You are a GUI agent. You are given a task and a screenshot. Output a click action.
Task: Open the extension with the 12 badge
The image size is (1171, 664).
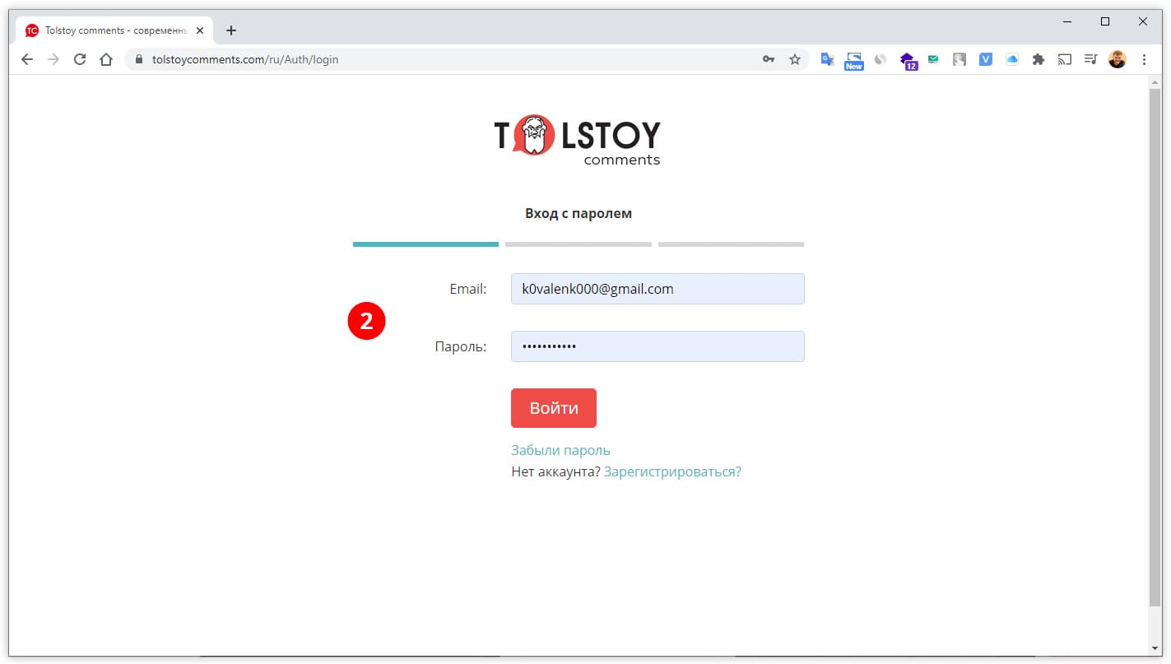(x=908, y=61)
